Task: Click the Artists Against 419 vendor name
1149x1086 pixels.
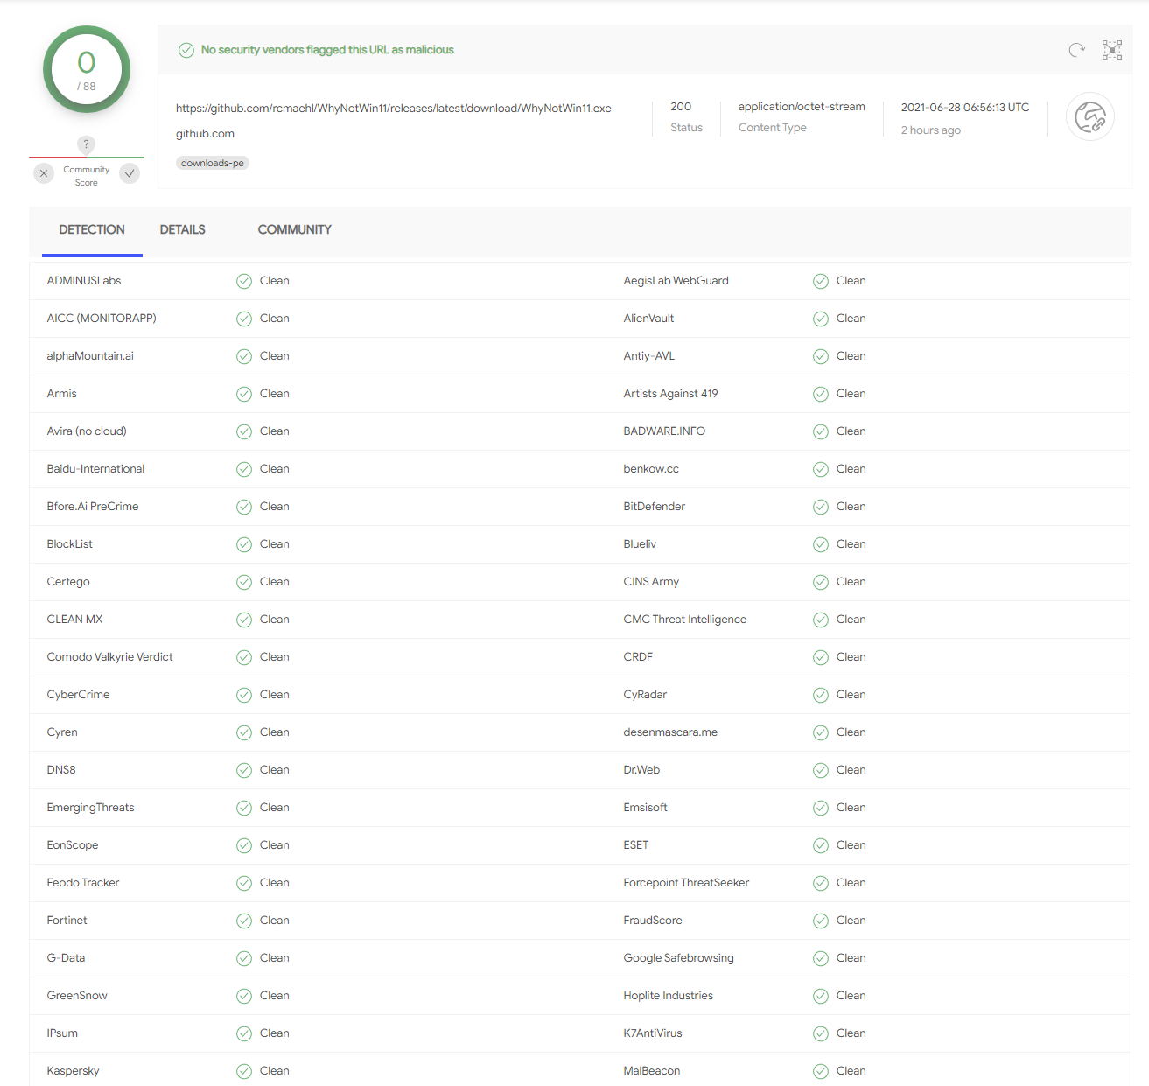Action: click(670, 394)
